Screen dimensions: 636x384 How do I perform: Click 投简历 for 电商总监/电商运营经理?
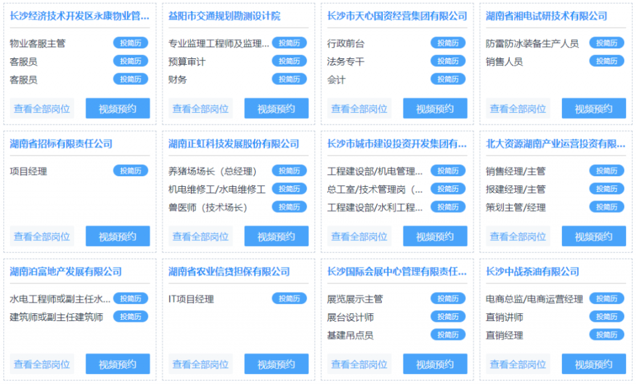pyautogui.click(x=606, y=299)
